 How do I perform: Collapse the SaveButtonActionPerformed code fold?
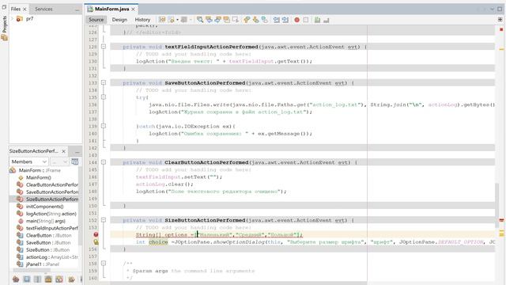click(104, 82)
